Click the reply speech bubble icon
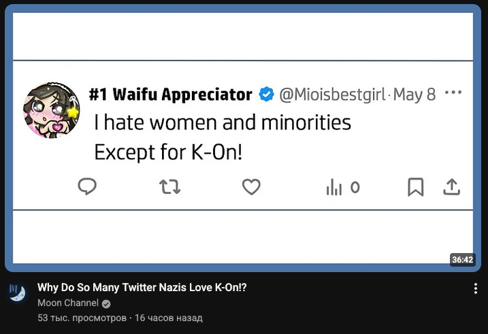The image size is (488, 334). (x=86, y=186)
